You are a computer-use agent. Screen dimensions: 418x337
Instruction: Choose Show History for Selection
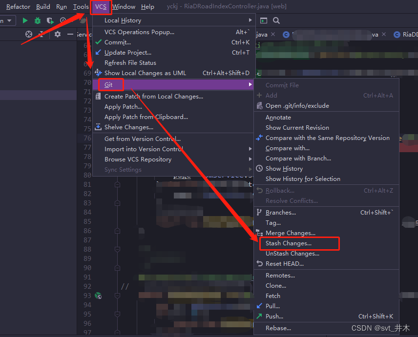pyautogui.click(x=326, y=179)
